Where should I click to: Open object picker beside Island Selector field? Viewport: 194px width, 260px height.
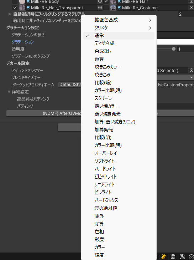click(x=192, y=71)
